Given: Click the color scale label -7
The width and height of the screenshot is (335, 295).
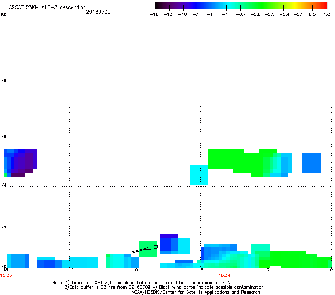Looking at the screenshot, I should (196, 15).
